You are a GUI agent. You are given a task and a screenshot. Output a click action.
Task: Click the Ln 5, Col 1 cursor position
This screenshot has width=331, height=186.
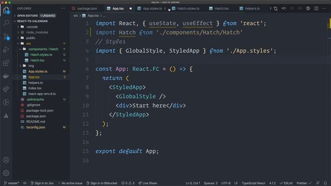tap(193, 183)
